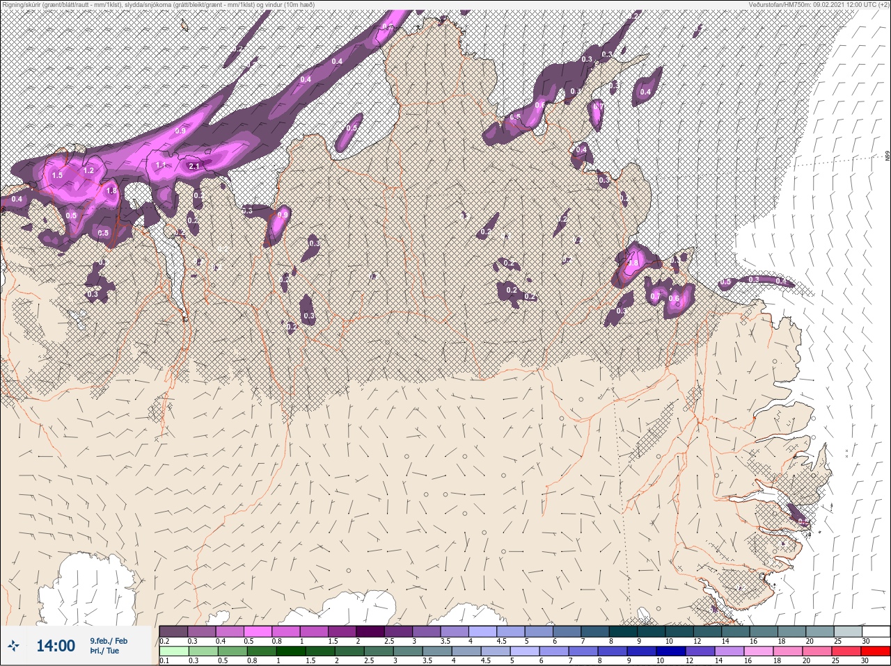Click the 1.1 precipitation value on the map
The height and width of the screenshot is (666, 891).
(161, 165)
